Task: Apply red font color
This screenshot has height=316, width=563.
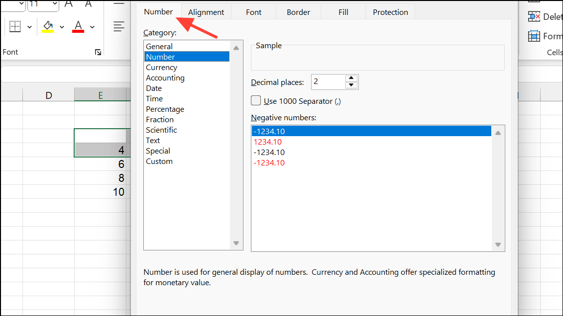Action: point(78,26)
